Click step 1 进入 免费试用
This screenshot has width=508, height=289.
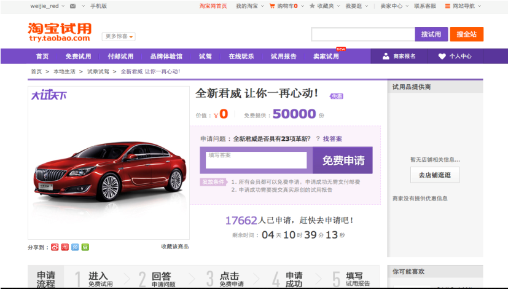(x=94, y=279)
